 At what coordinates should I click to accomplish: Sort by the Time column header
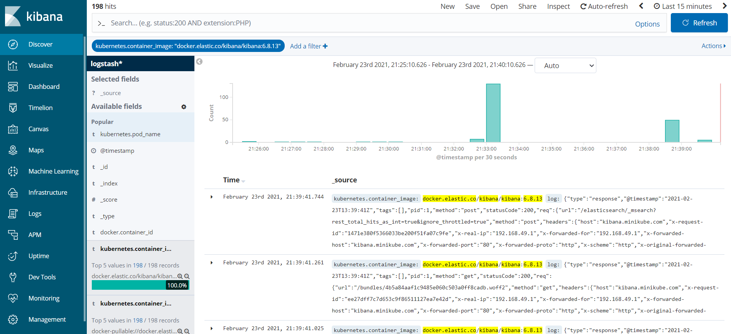pos(234,180)
